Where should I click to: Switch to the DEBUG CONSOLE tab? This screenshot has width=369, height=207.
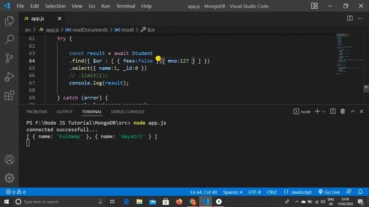(x=128, y=112)
